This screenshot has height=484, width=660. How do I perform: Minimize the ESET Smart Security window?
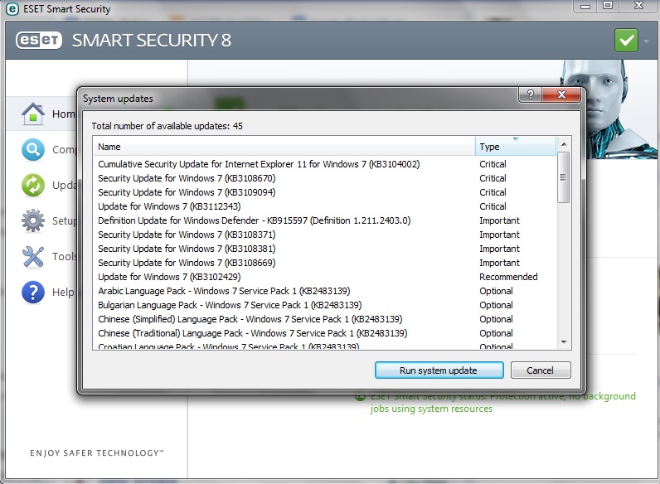[585, 6]
